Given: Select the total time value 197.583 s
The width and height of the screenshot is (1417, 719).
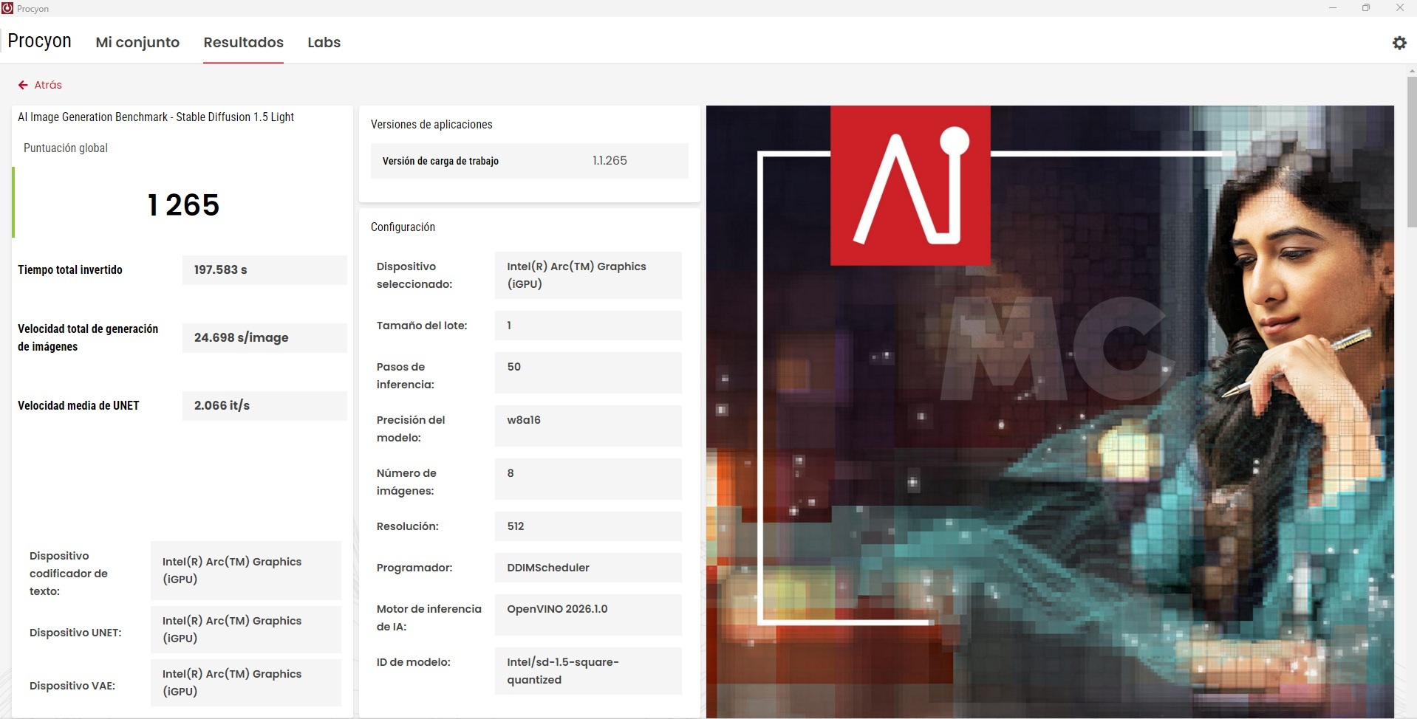Looking at the screenshot, I should point(264,270).
